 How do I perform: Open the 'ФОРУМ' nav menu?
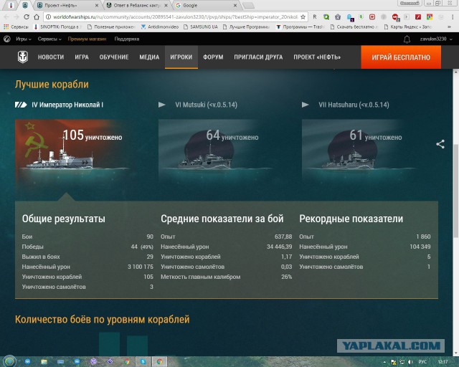pyautogui.click(x=213, y=57)
